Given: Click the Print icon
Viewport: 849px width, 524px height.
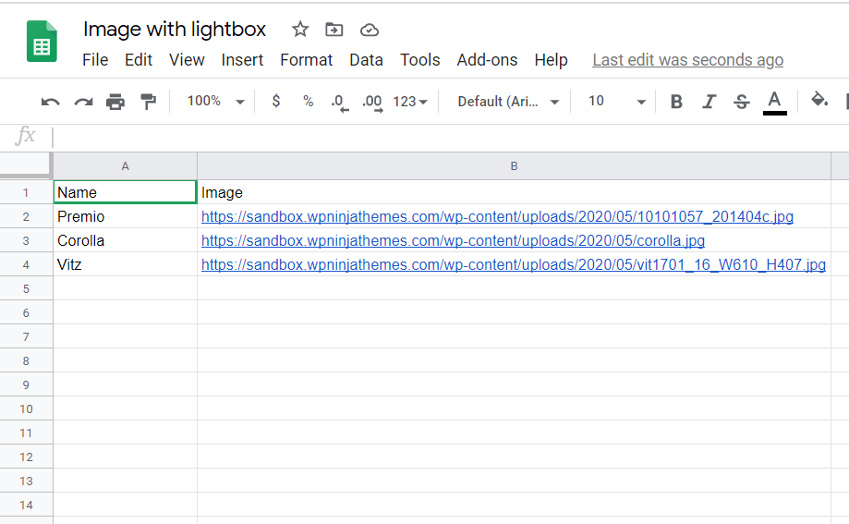Looking at the screenshot, I should [x=115, y=102].
